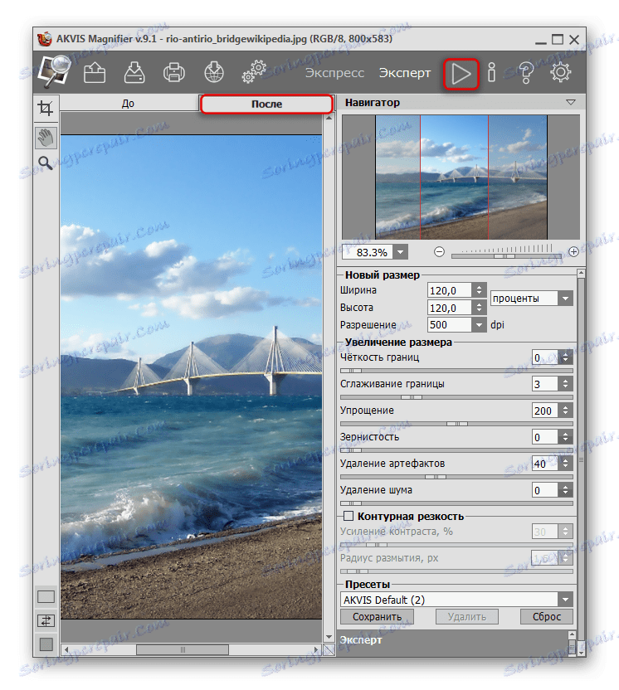Adjust the Чёткость границ spinner
This screenshot has height=690, width=619.
tap(566, 357)
